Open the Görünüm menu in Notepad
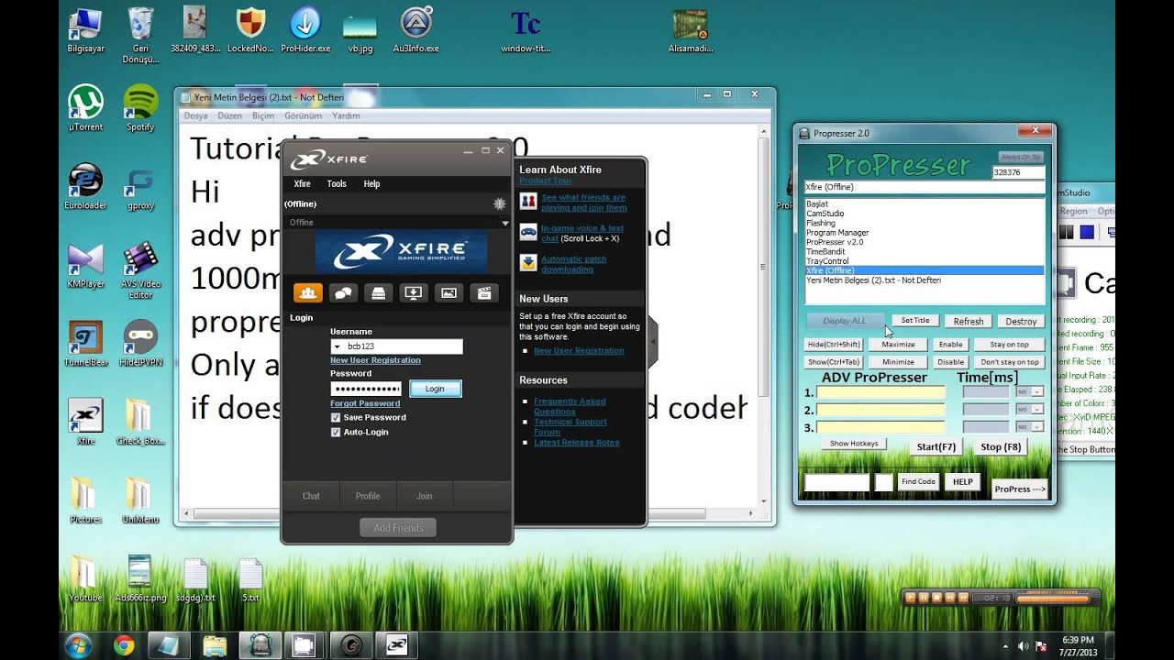This screenshot has height=660, width=1174. [x=303, y=116]
